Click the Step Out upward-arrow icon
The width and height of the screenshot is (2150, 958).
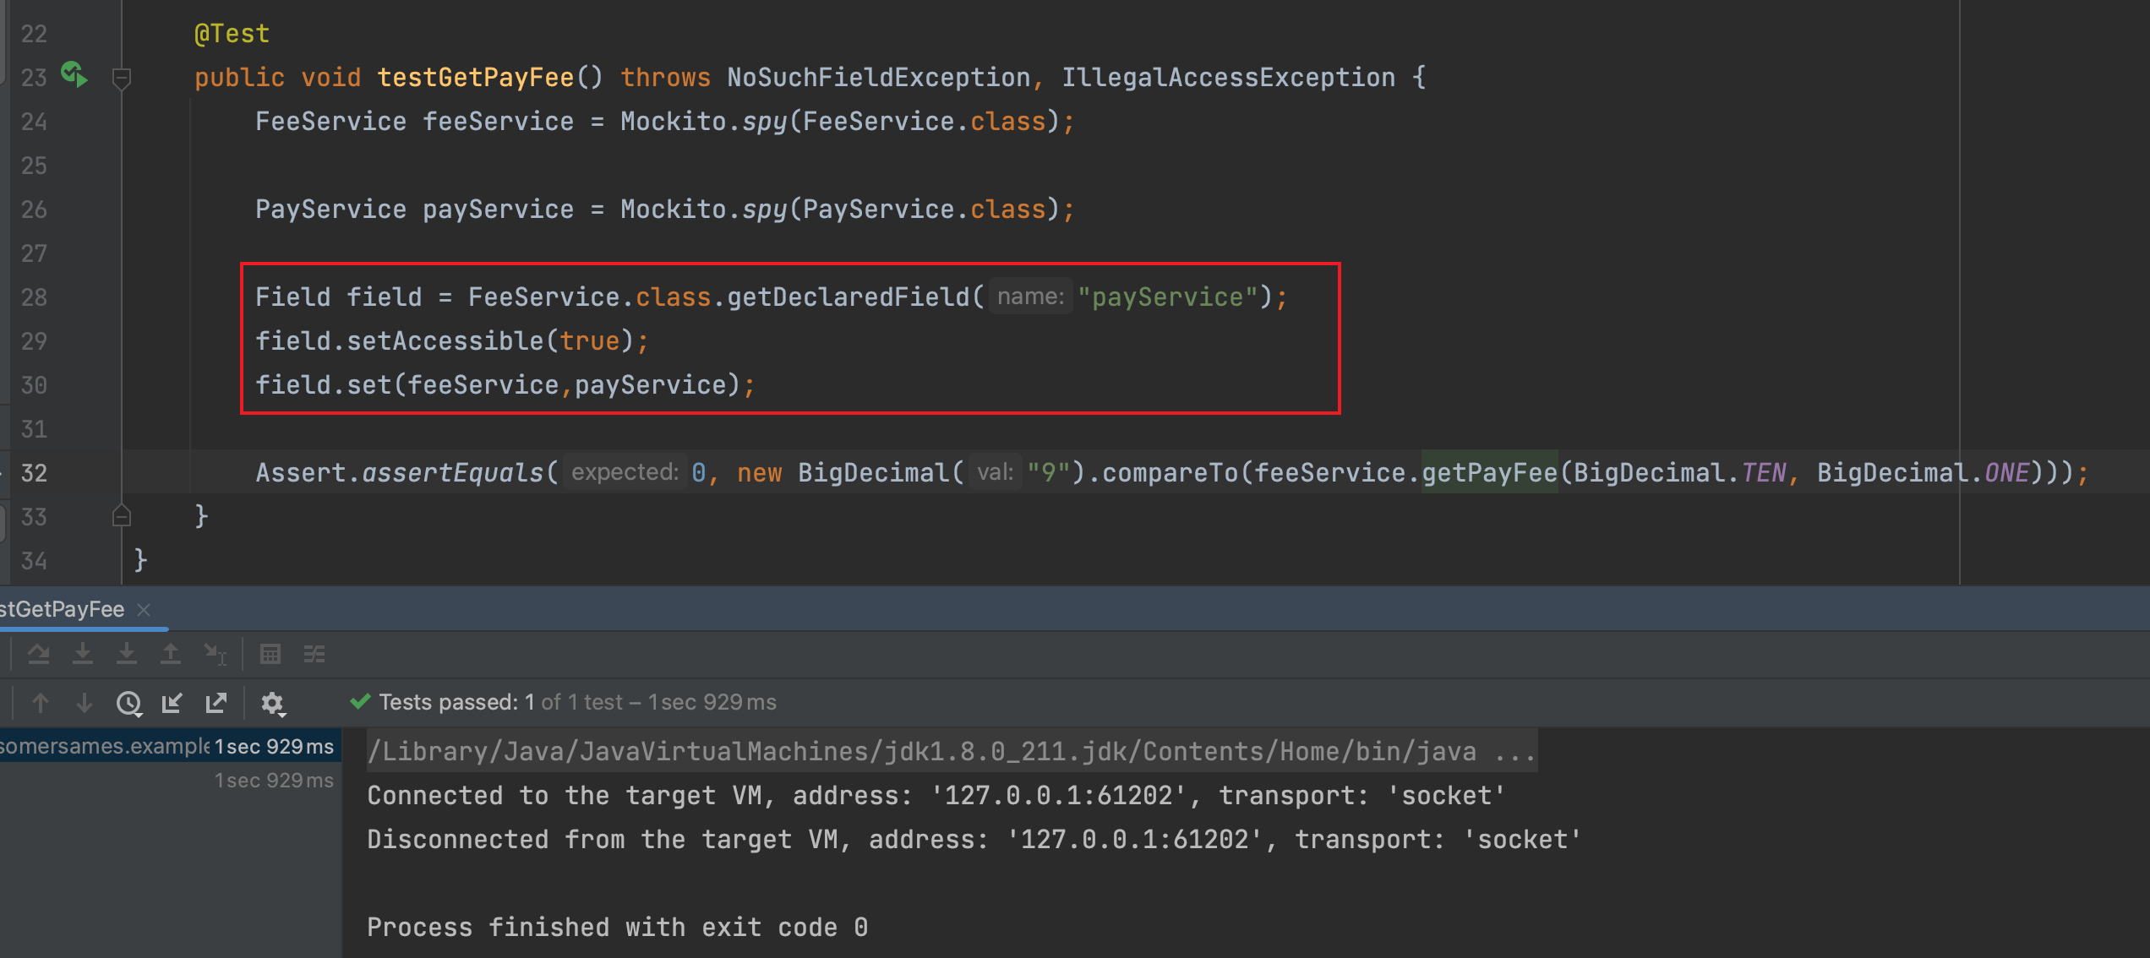(x=171, y=654)
